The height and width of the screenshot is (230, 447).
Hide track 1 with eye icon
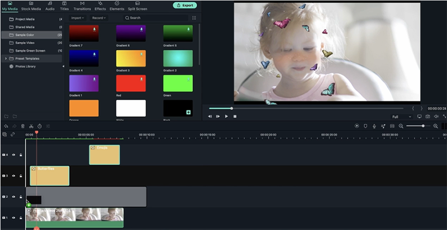[x=13, y=218]
